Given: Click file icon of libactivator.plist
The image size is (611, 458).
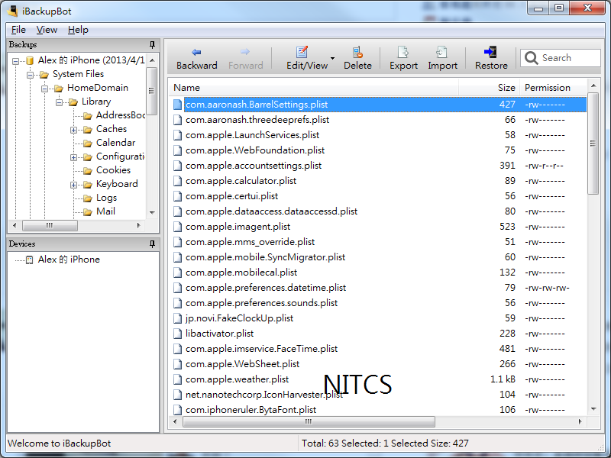Looking at the screenshot, I should pos(178,334).
